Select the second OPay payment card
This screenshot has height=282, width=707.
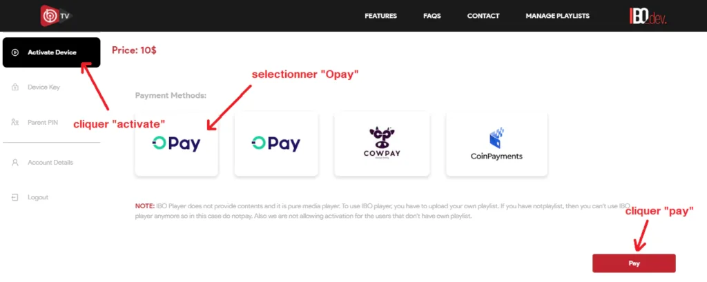pyautogui.click(x=276, y=144)
